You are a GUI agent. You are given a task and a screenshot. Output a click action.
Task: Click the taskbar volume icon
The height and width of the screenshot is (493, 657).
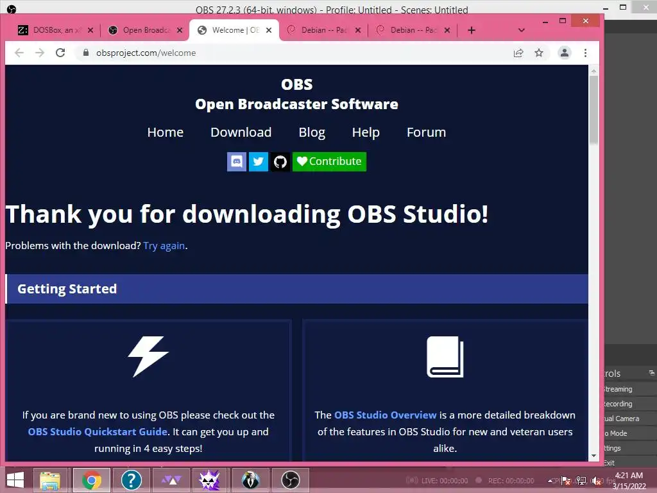click(596, 481)
